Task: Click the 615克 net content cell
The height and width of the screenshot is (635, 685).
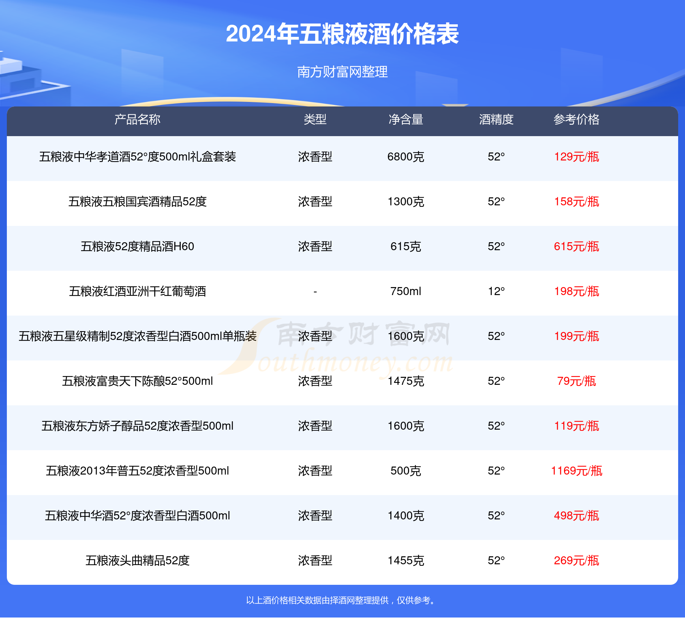Action: (406, 246)
